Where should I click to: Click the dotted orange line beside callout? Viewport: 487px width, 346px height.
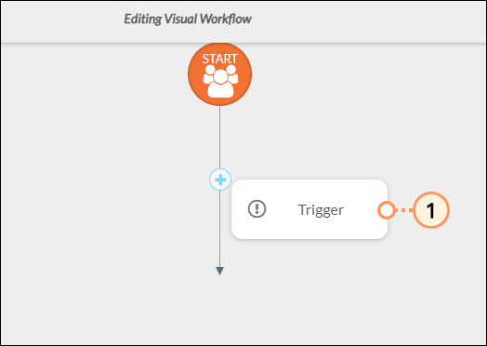404,210
